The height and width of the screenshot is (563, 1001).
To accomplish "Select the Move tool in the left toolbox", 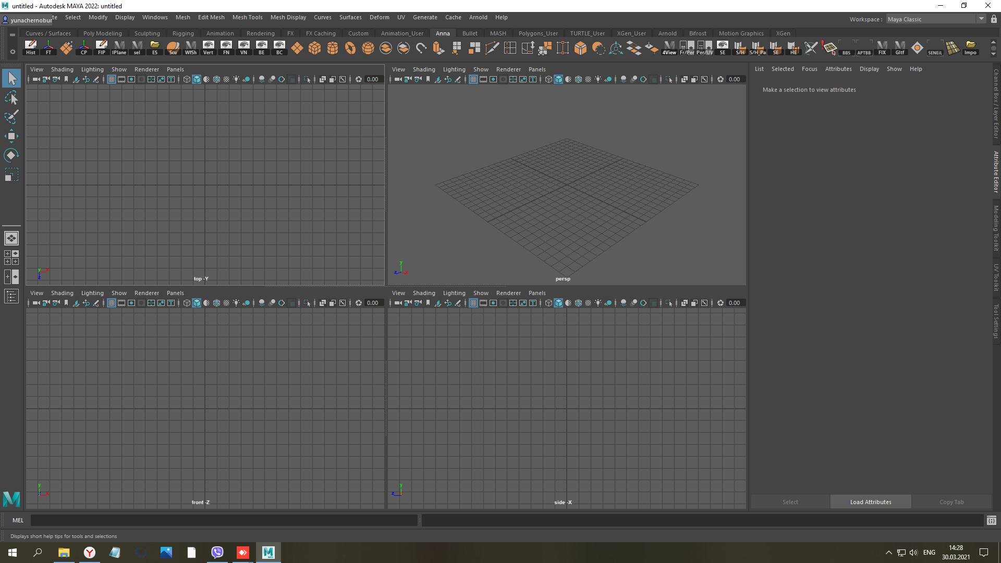I will click(11, 136).
